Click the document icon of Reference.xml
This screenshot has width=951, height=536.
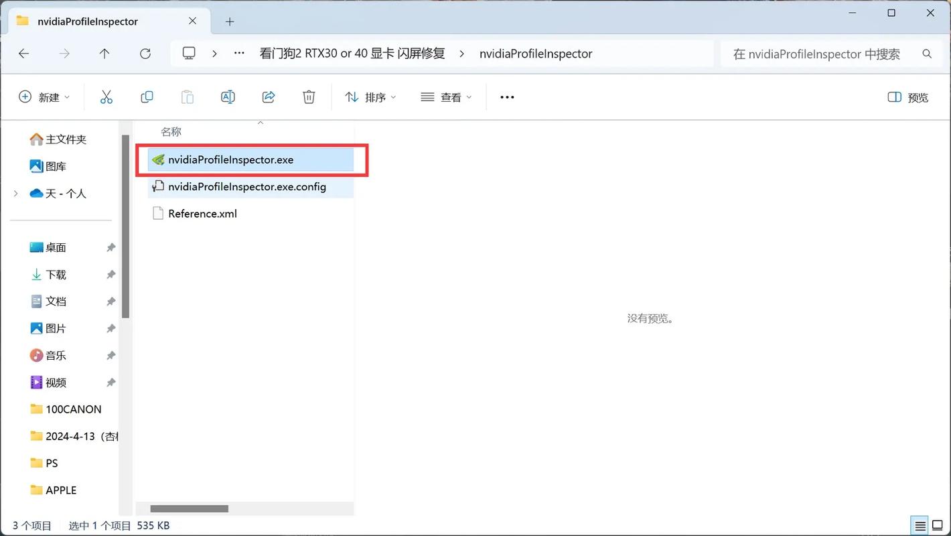click(158, 214)
